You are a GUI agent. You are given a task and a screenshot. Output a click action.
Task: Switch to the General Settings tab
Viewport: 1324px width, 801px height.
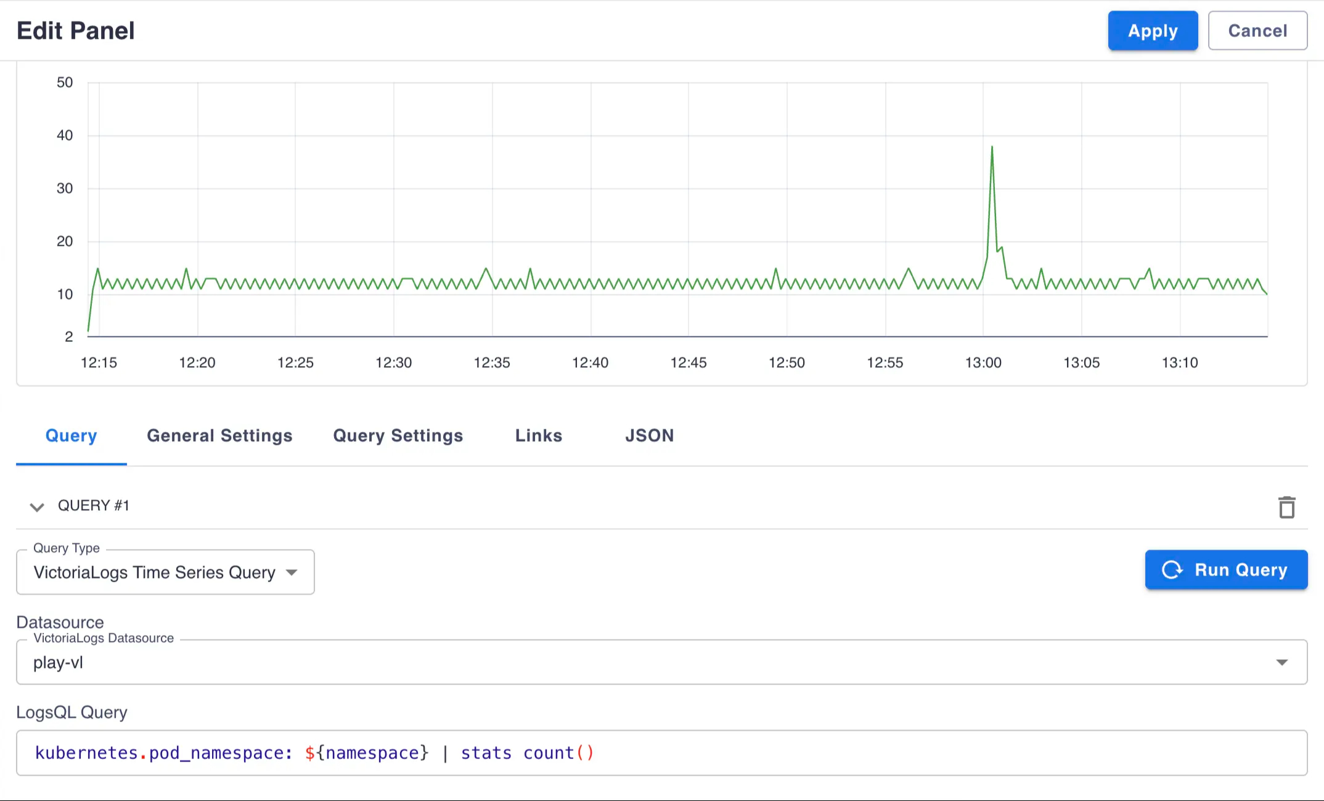[x=219, y=436]
